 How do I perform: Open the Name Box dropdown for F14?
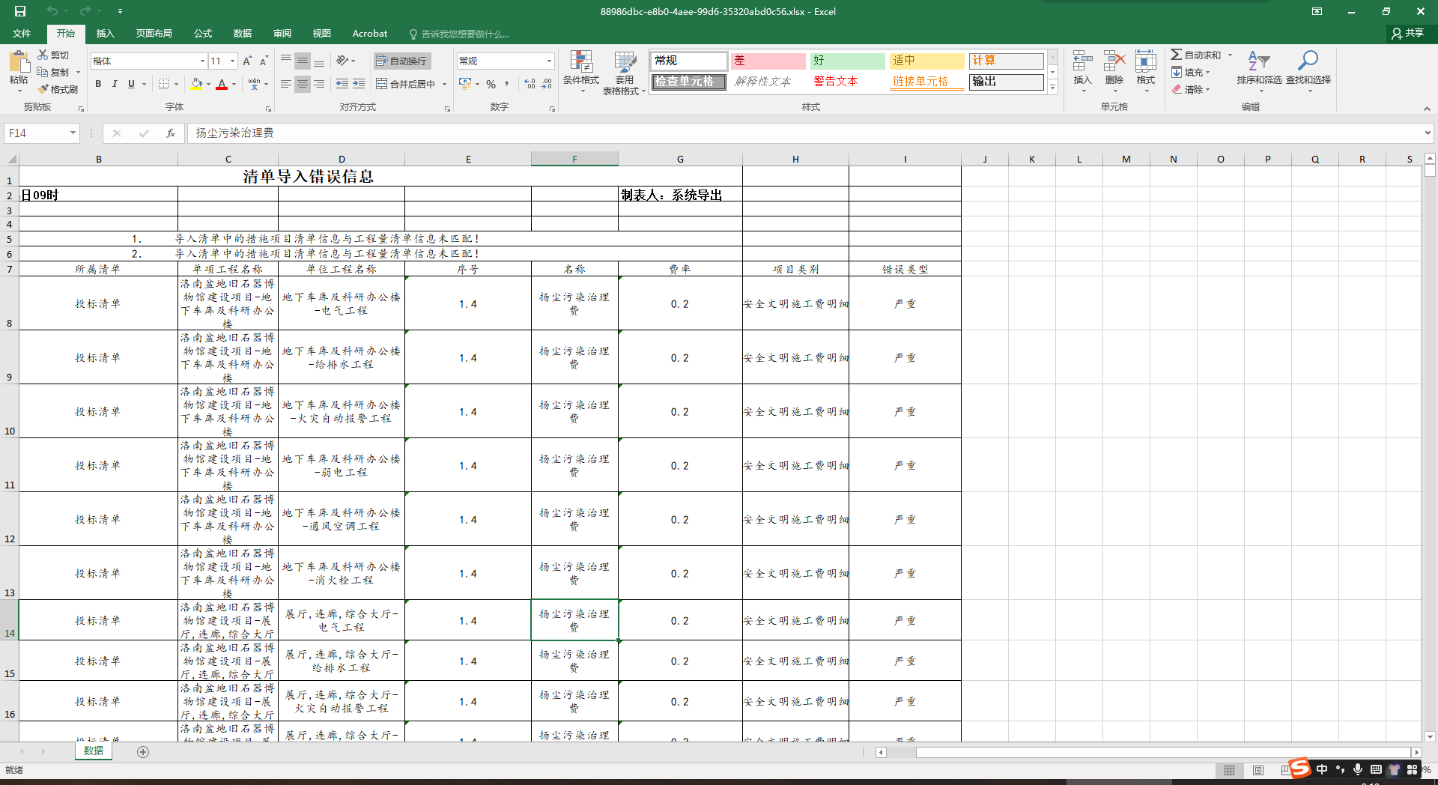click(73, 133)
